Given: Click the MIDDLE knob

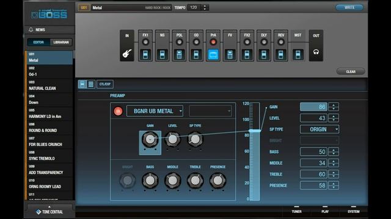Looking at the screenshot, I should coord(172,181).
